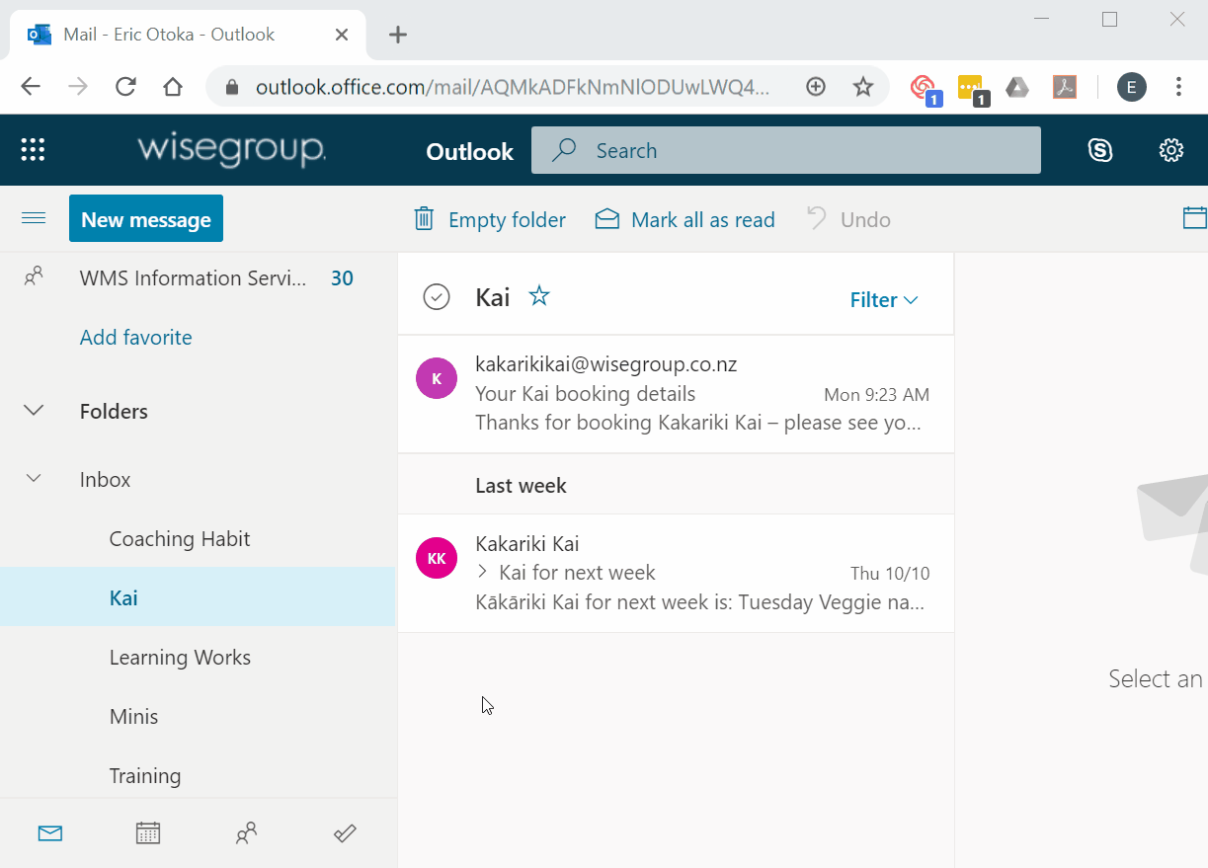Collapse the Folders section chevron
This screenshot has height=868, width=1208.
click(34, 411)
